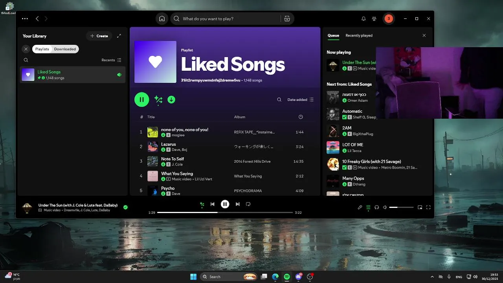Go to Spotify Home

pos(162,18)
